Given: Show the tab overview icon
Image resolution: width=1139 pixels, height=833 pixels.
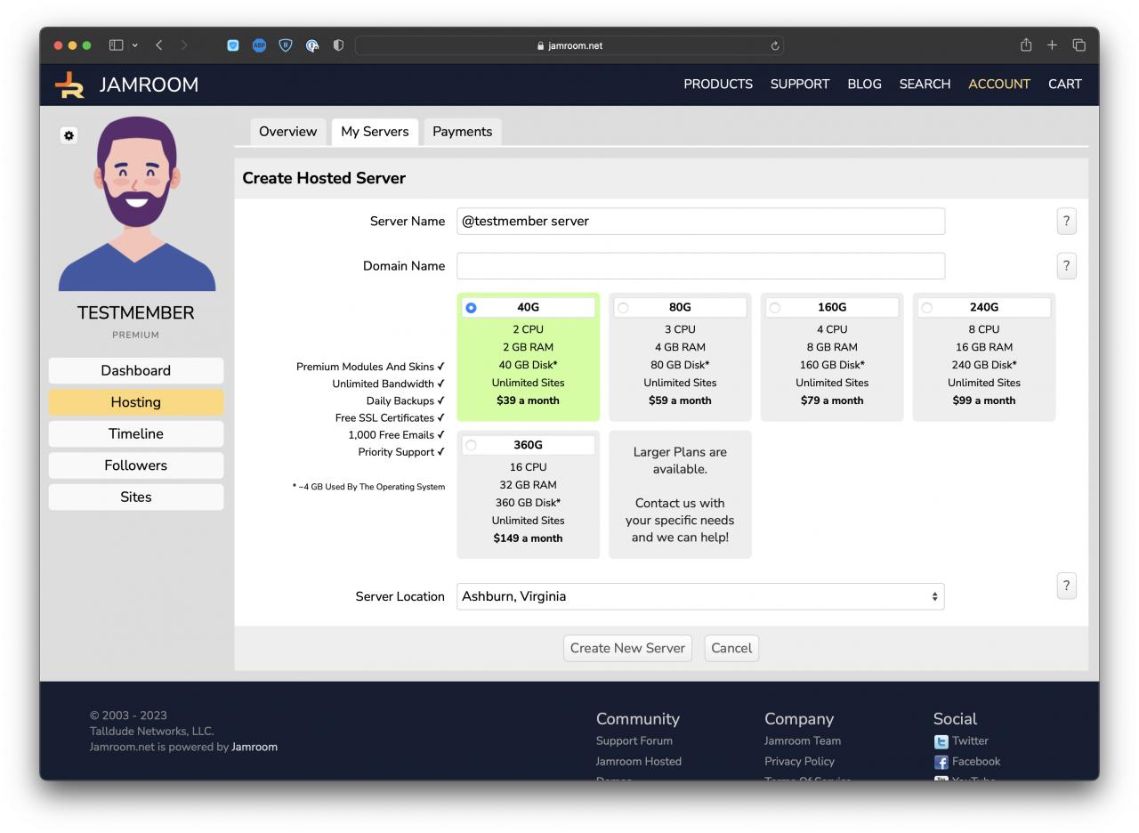Looking at the screenshot, I should pyautogui.click(x=1078, y=45).
